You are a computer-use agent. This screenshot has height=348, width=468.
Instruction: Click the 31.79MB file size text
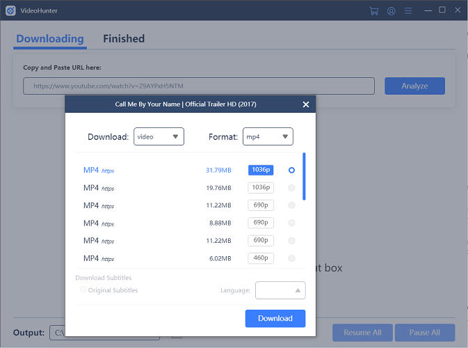click(x=218, y=171)
